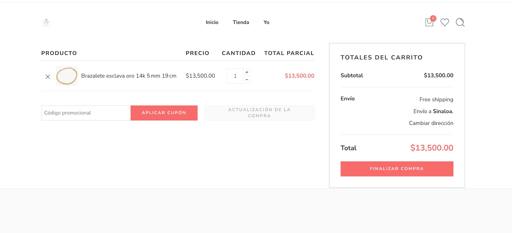This screenshot has width=512, height=233.
Task: Open the search icon
Action: (460, 22)
